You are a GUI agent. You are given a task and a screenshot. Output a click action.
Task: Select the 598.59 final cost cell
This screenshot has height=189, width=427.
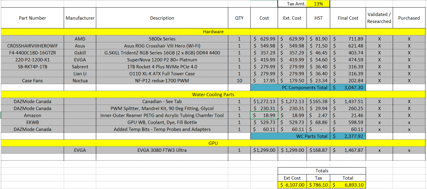pos(348,122)
